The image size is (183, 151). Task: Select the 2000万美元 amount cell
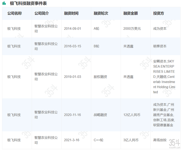132,29
